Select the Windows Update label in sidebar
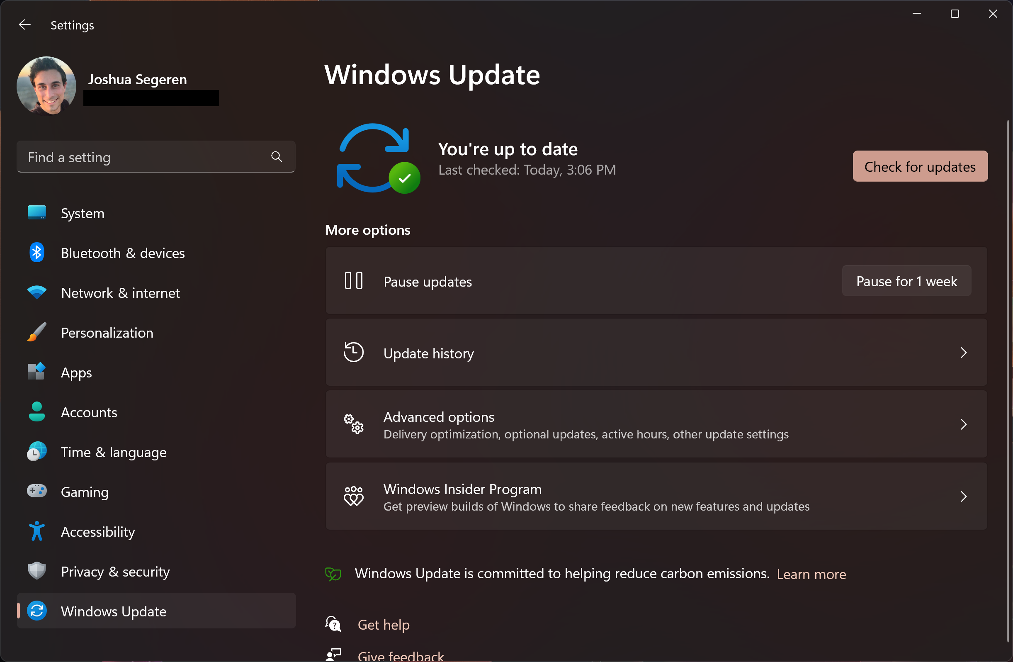The image size is (1013, 662). coord(114,611)
